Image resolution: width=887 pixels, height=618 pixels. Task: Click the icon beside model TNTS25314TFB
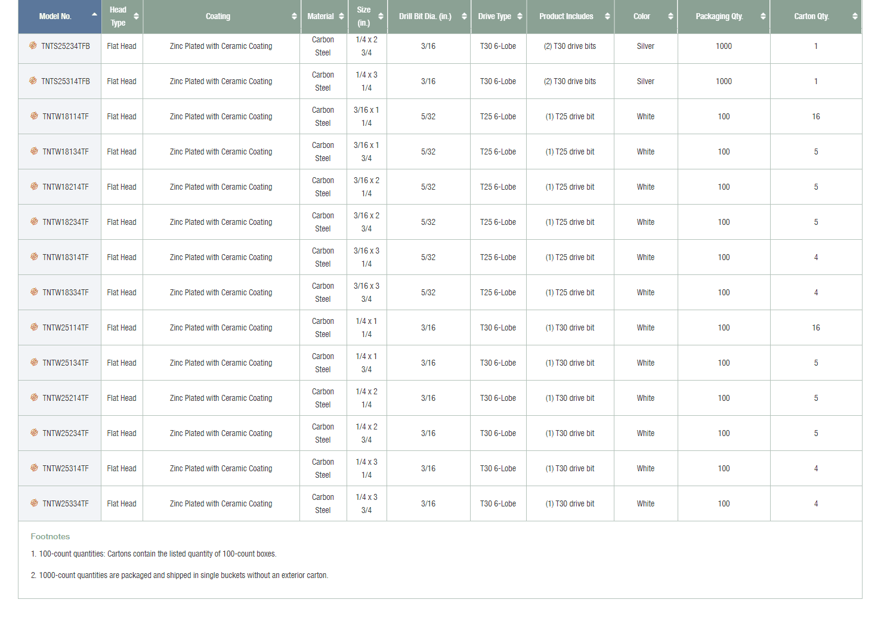(x=33, y=81)
